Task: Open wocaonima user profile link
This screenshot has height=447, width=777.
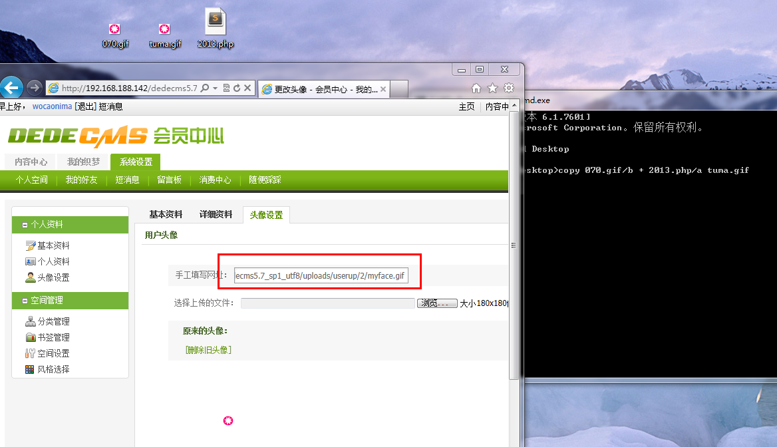Action: pyautogui.click(x=52, y=106)
